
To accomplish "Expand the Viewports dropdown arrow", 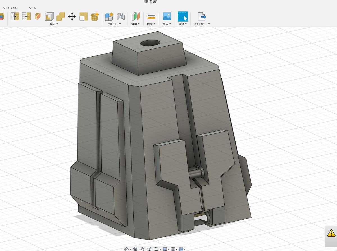I will tap(185, 249).
